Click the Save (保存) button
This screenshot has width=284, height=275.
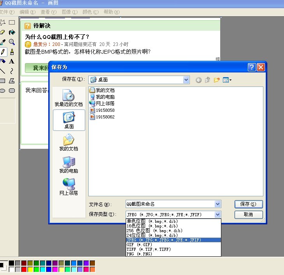click(x=249, y=204)
